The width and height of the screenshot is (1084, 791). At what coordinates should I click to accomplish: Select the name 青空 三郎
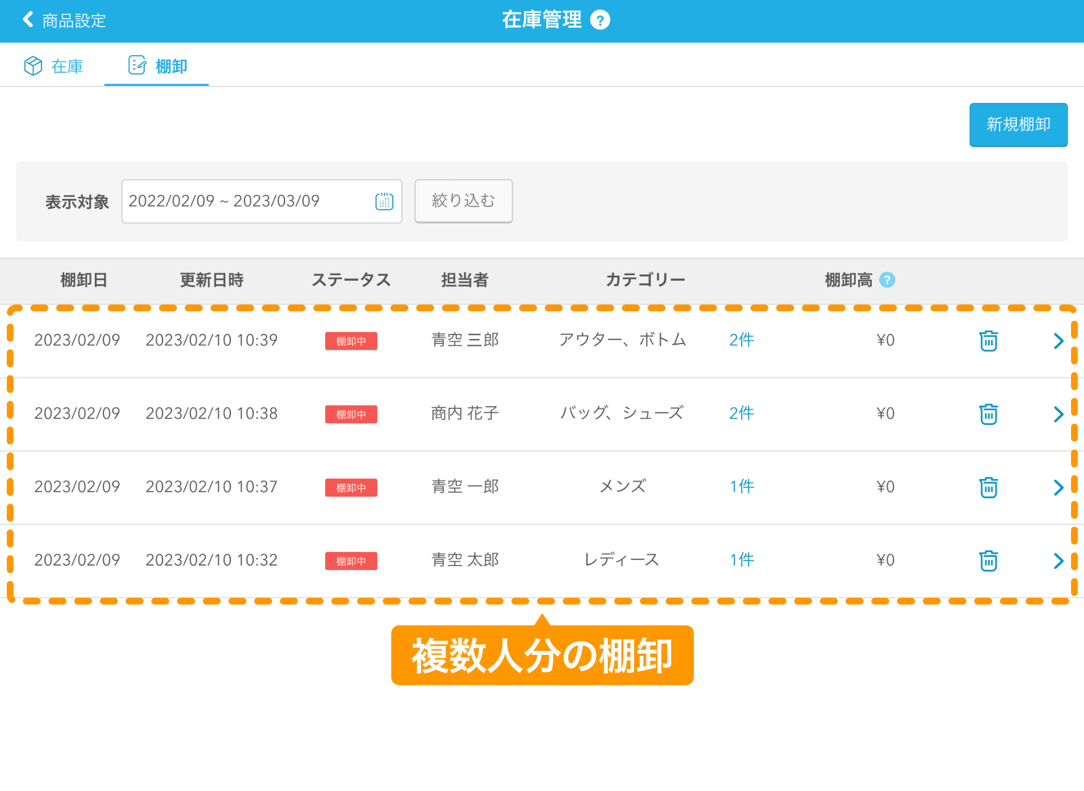(465, 340)
